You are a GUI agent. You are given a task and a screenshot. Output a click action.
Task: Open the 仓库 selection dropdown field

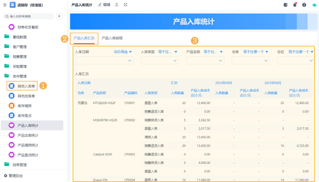click(251, 61)
